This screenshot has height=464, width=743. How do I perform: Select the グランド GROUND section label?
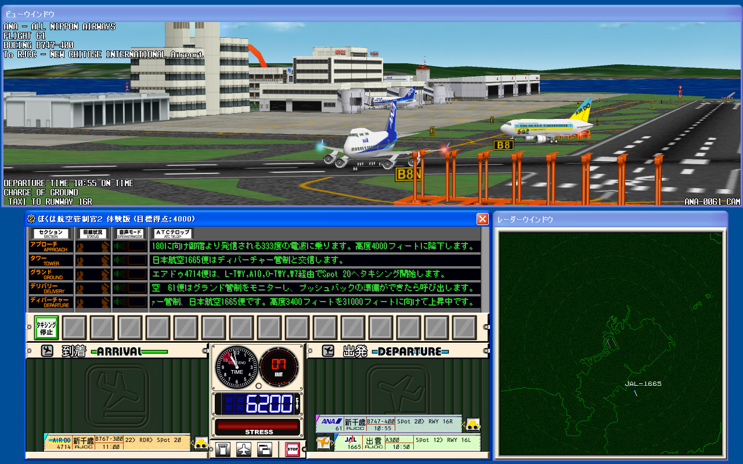51,274
